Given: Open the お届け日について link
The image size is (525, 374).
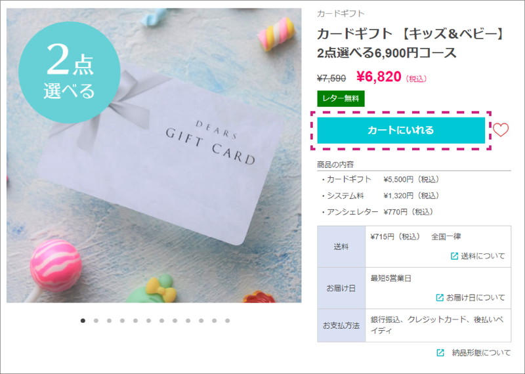Looking at the screenshot, I should pyautogui.click(x=475, y=297).
